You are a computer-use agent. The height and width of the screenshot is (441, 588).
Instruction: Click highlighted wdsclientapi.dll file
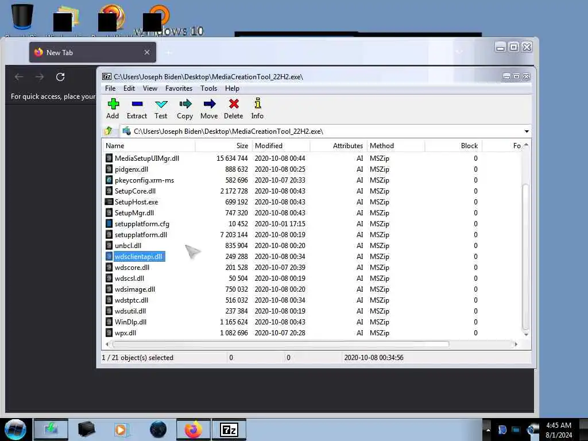pos(139,257)
